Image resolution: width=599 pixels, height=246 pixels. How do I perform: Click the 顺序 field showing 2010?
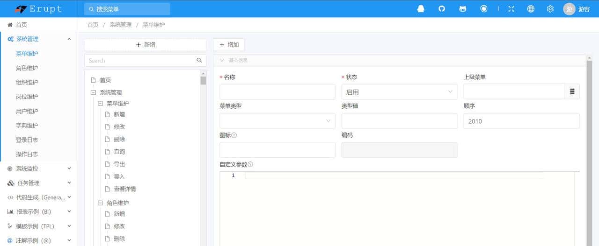[521, 121]
